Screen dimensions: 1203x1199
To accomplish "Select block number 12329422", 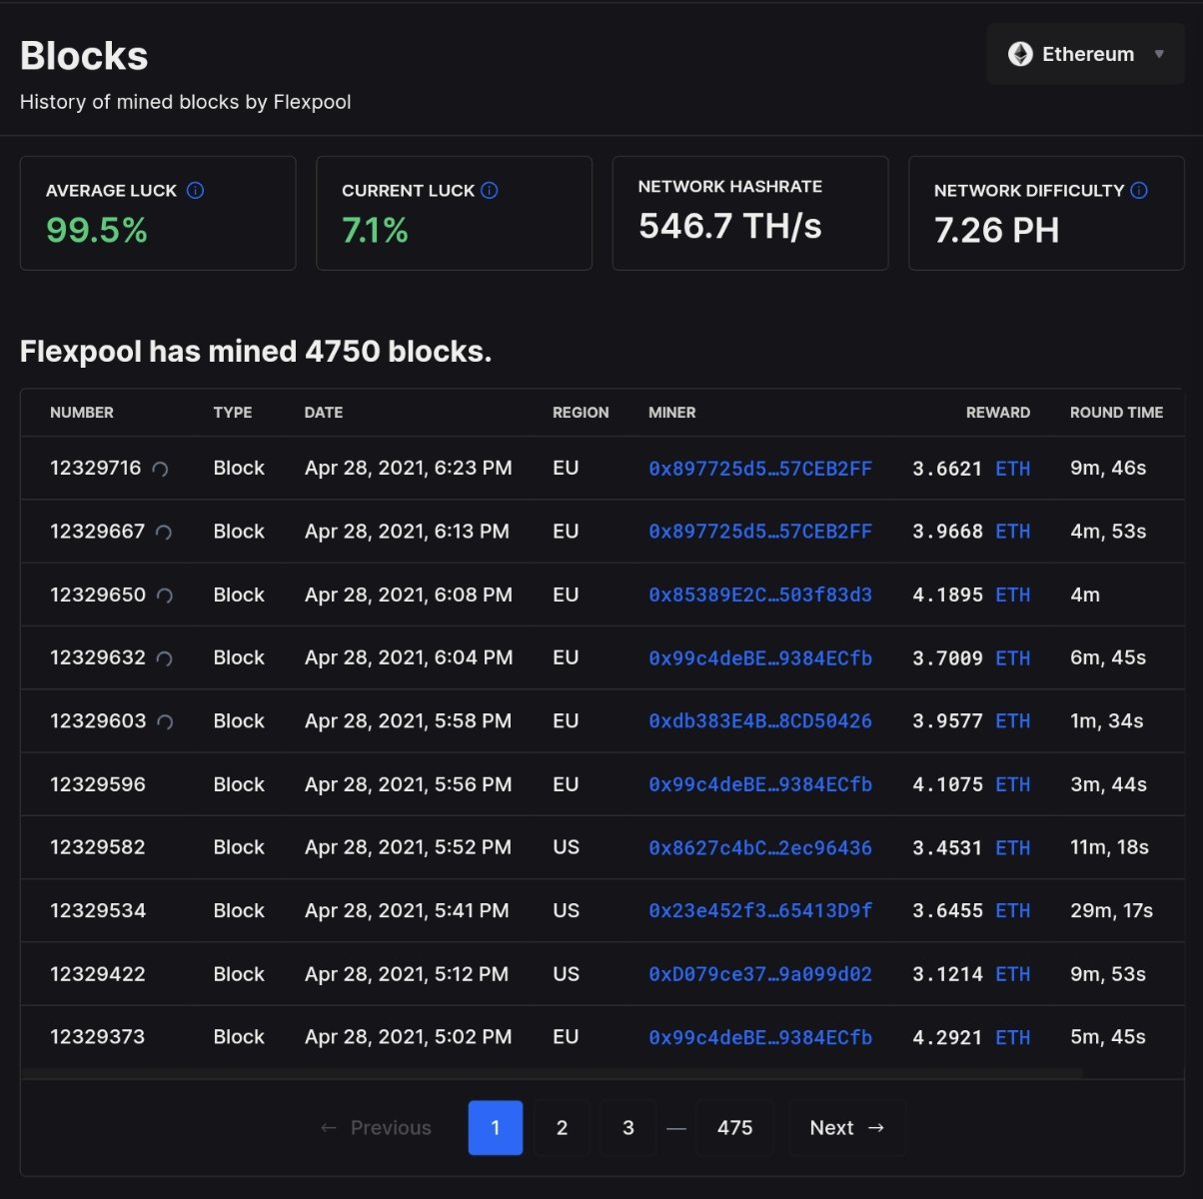I will (98, 974).
